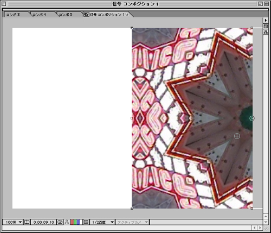
Task: Open the 1/2画質 resolution dropdown
Action: (102, 222)
